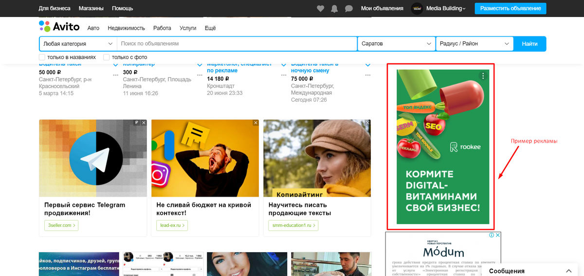Click the 'Кронштадт' location text

[220, 86]
